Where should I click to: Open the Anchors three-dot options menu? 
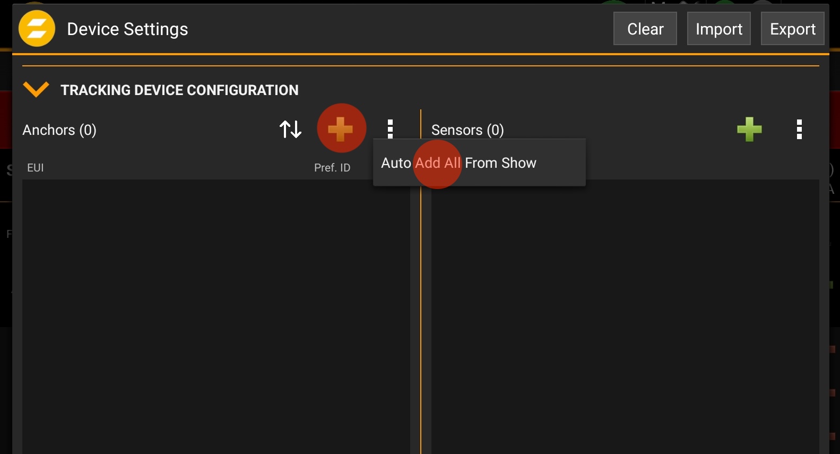click(390, 129)
